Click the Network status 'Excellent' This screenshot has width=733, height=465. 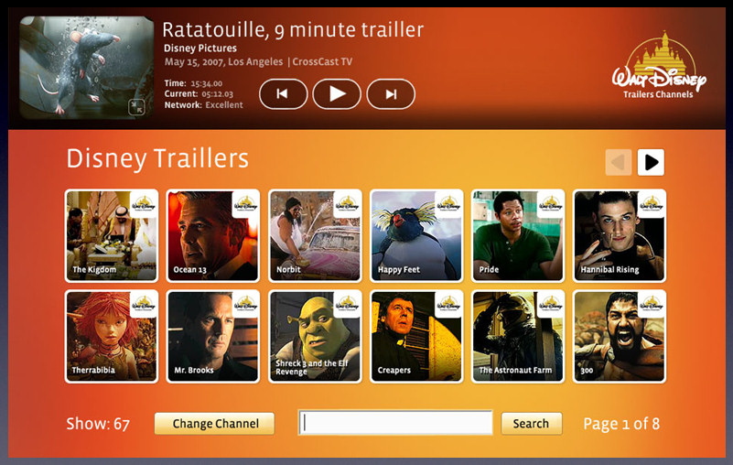(x=224, y=104)
